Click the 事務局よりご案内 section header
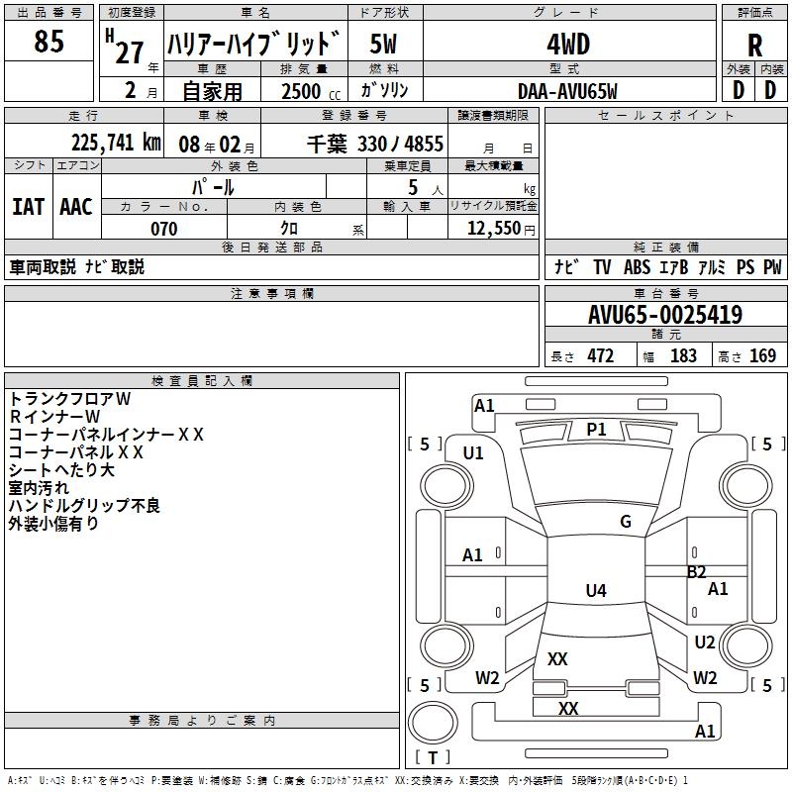 pos(202,721)
